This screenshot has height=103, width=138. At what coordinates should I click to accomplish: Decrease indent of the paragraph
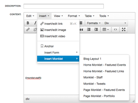tap(89, 29)
